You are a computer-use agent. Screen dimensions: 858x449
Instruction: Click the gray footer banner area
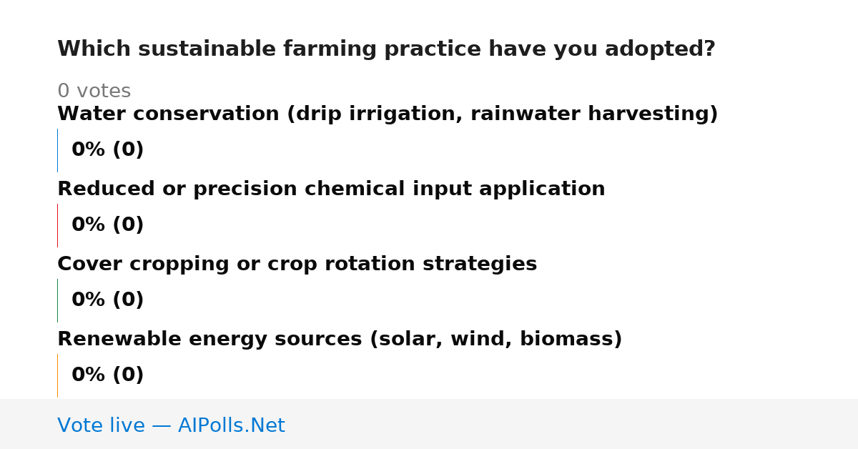coord(429,424)
